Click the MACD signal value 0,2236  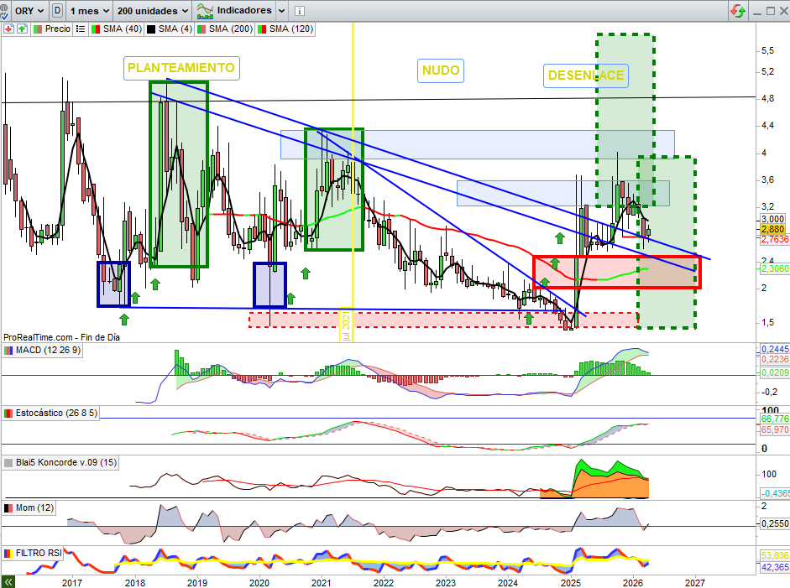[x=774, y=360]
